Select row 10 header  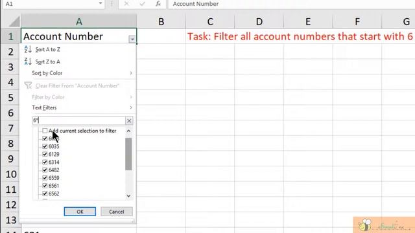point(10,174)
